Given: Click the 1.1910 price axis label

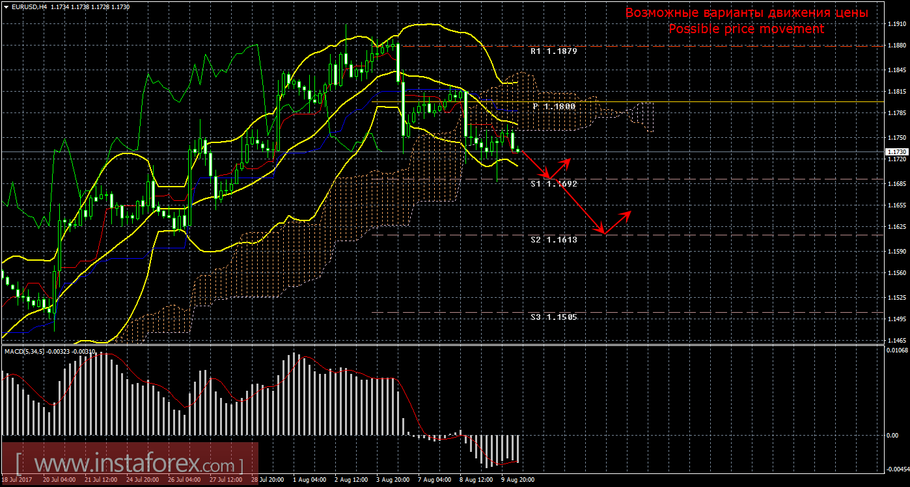Looking at the screenshot, I should [897, 24].
